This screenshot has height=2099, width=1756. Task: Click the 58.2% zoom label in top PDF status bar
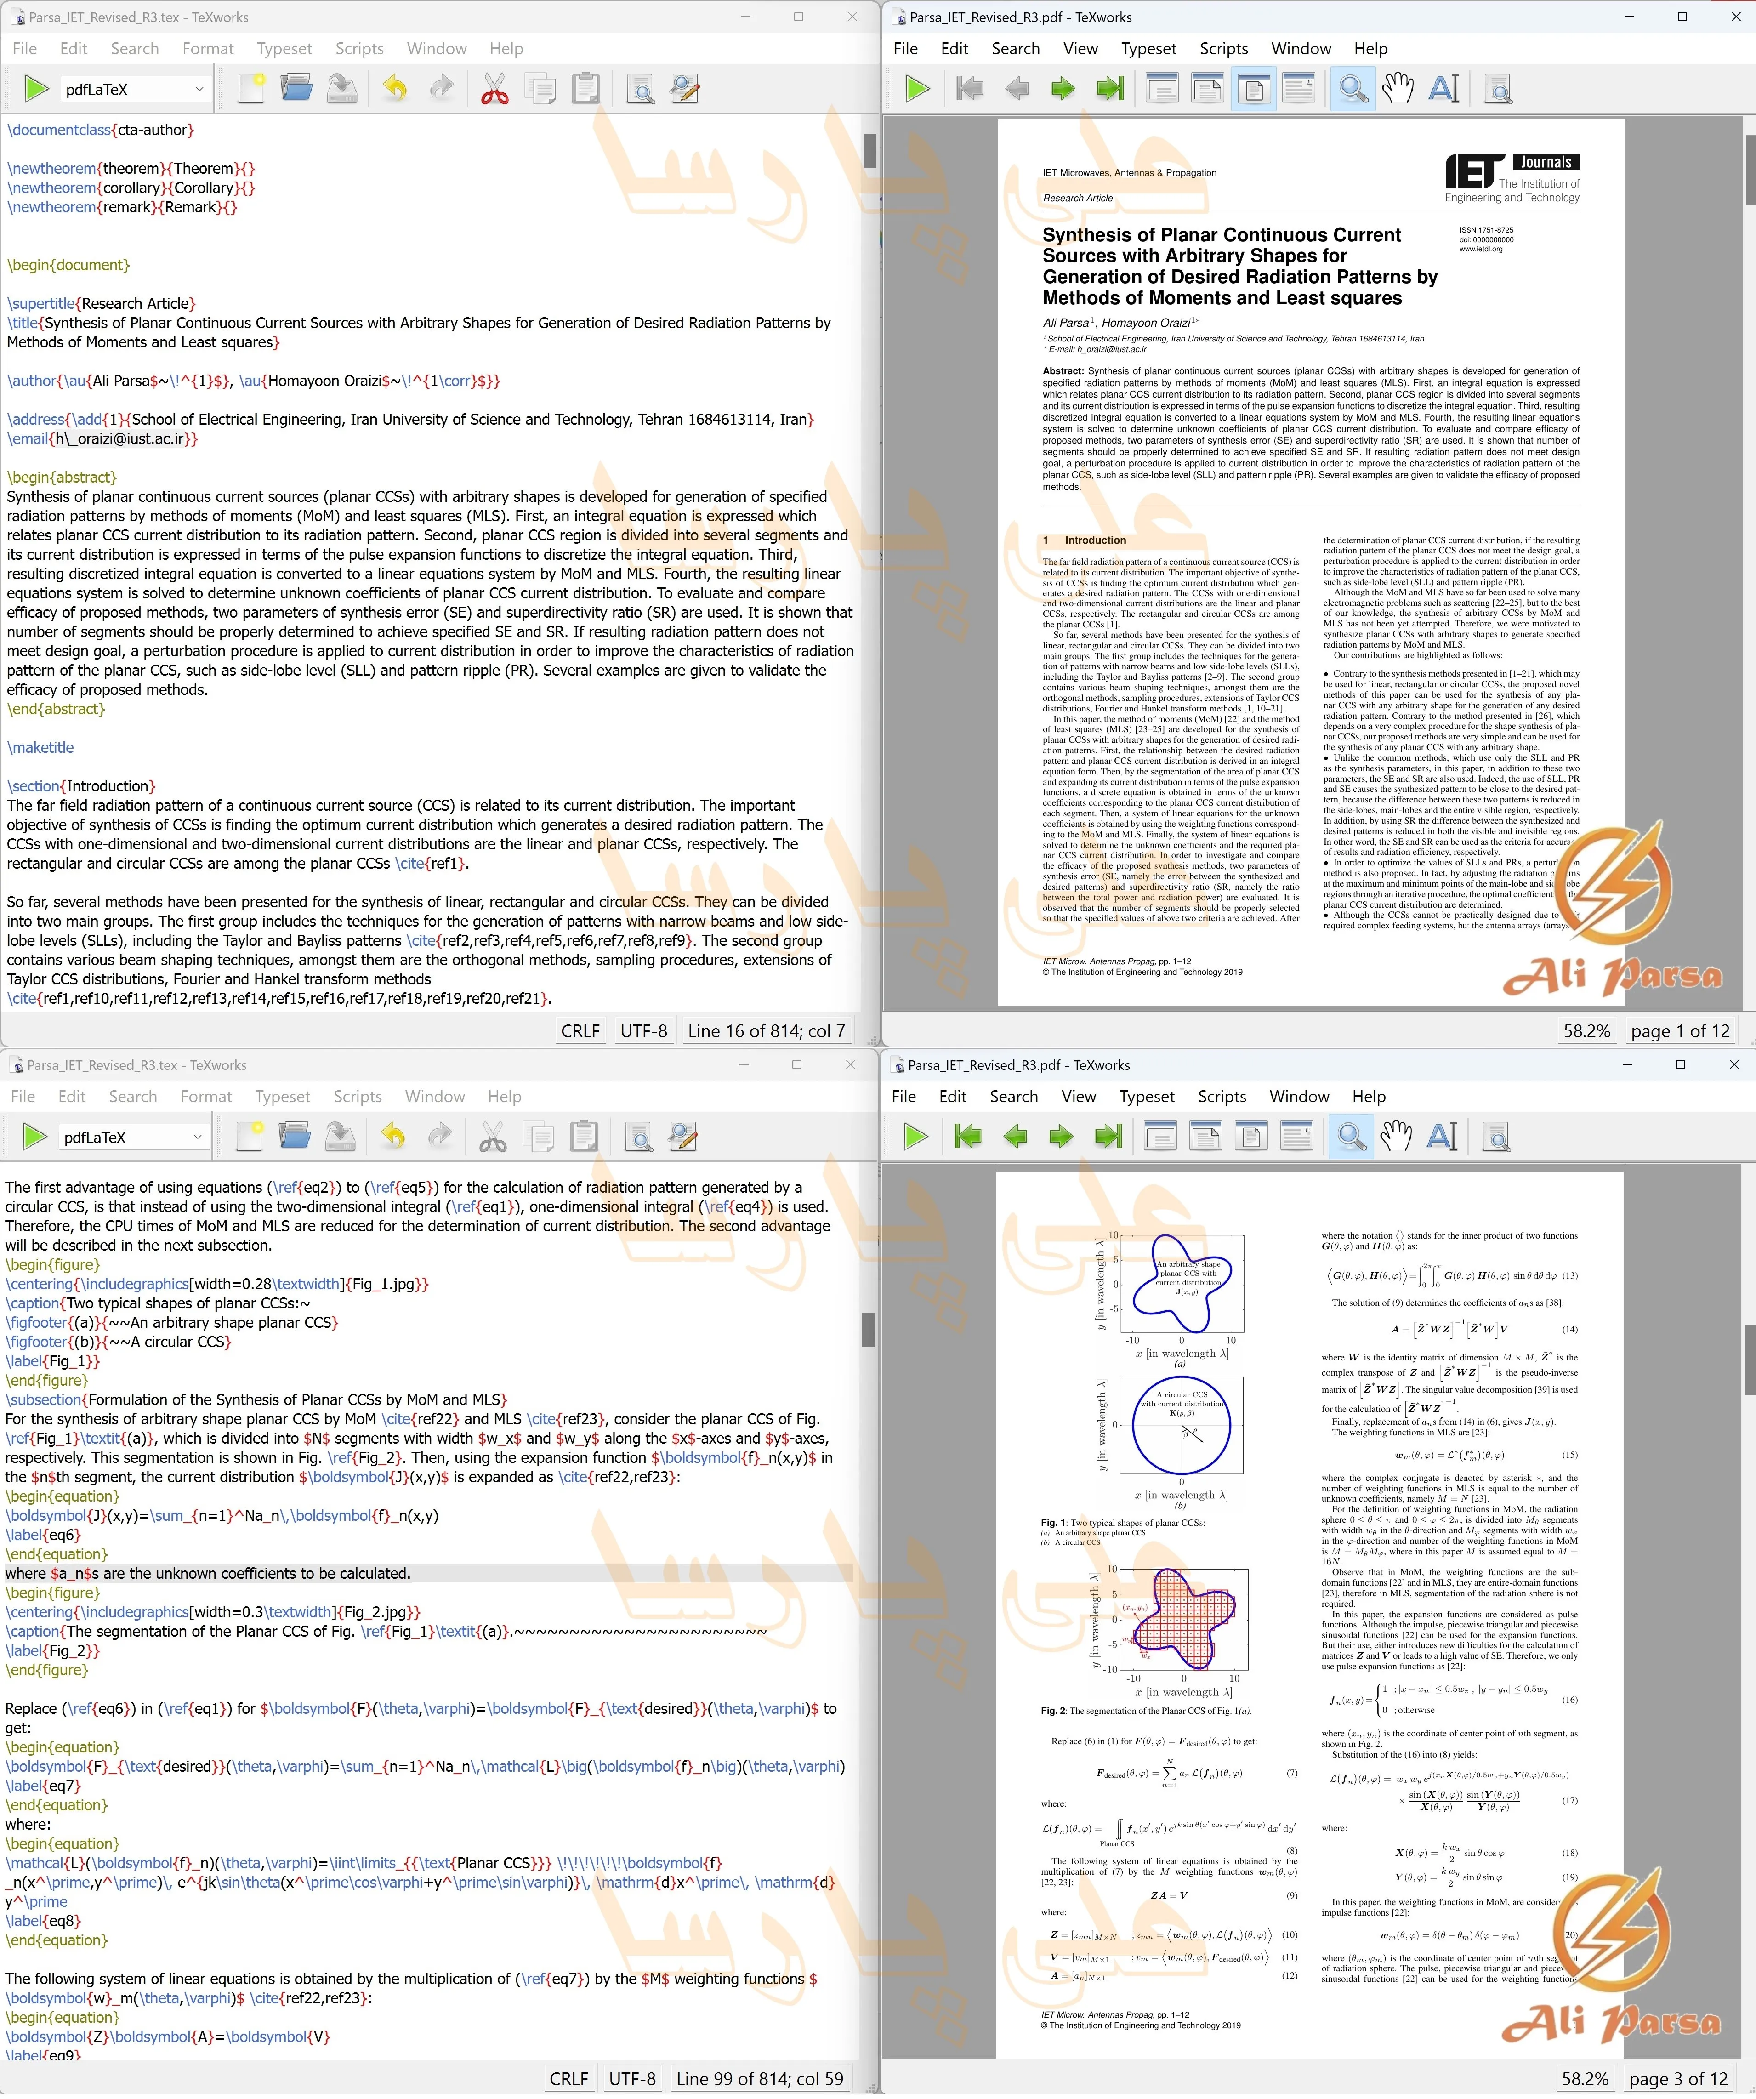click(x=1586, y=1030)
